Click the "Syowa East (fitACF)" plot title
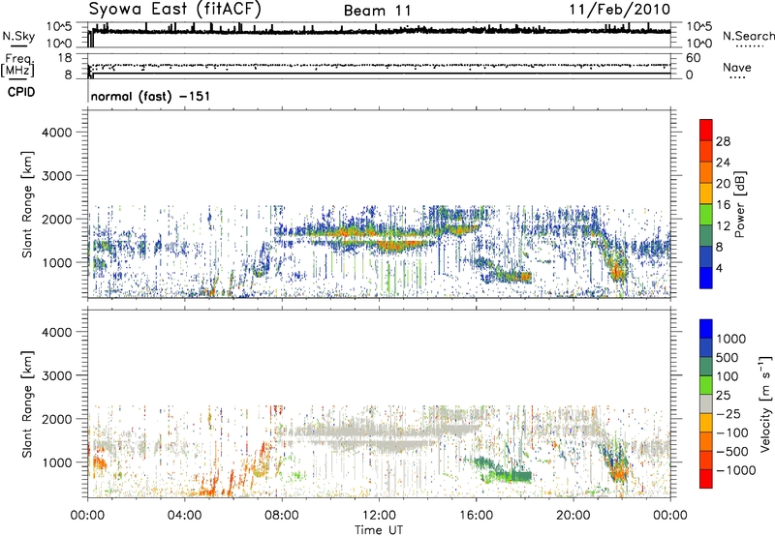Screen dimensions: 775x536 point(175,9)
